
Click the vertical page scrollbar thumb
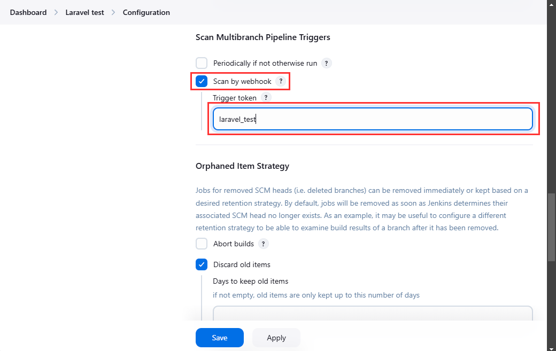tap(551, 228)
